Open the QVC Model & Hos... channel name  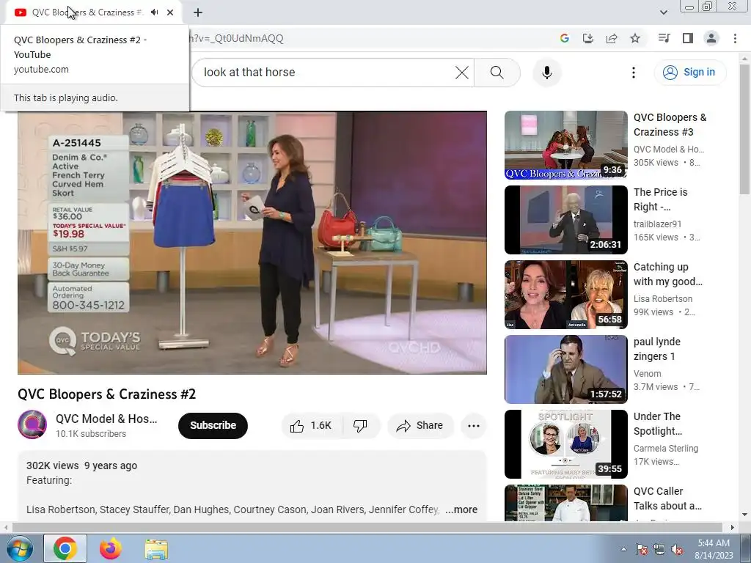[x=106, y=419]
